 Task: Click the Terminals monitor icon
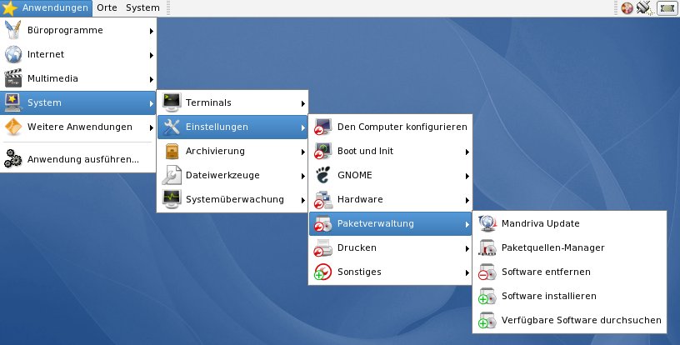point(172,102)
